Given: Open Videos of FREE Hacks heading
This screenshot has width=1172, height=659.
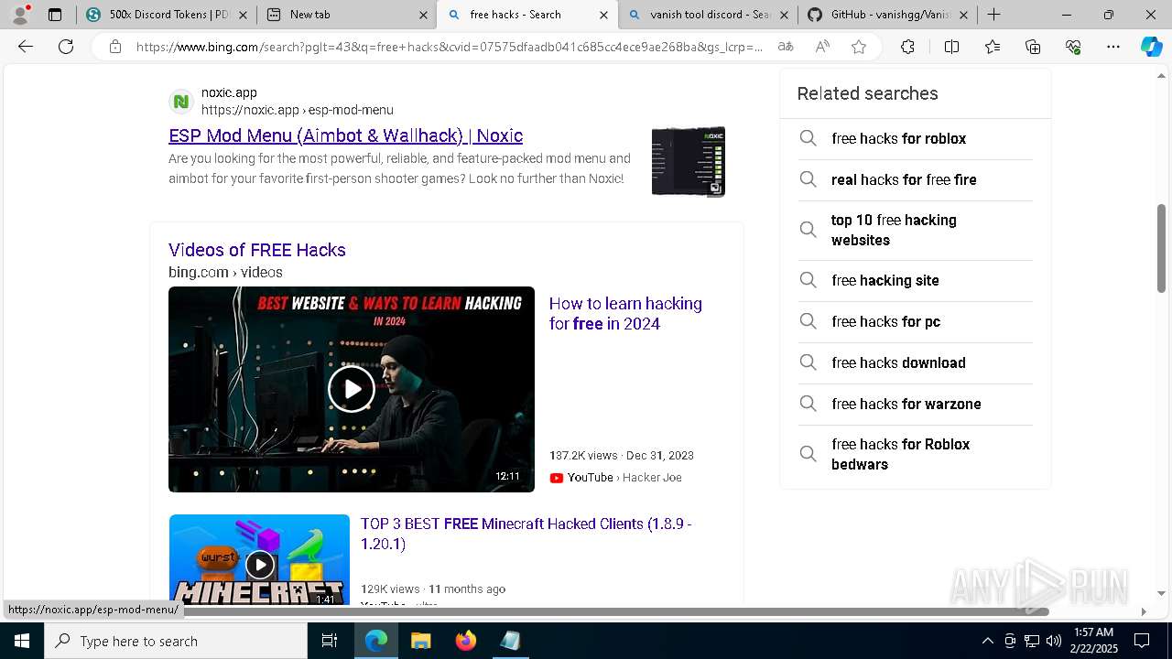Looking at the screenshot, I should tap(257, 250).
